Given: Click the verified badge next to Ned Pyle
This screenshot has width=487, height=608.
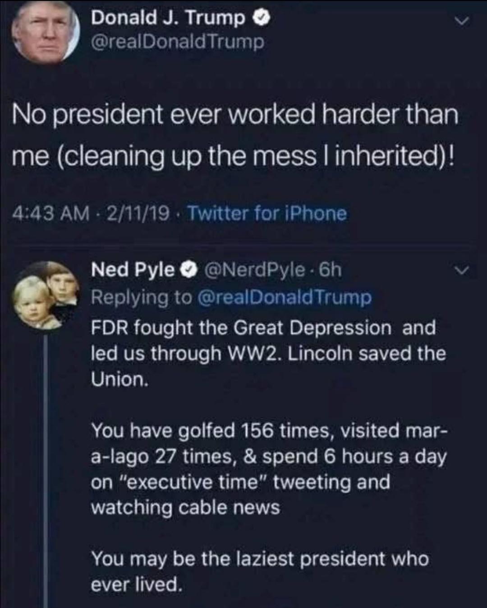Looking at the screenshot, I should coord(186,270).
